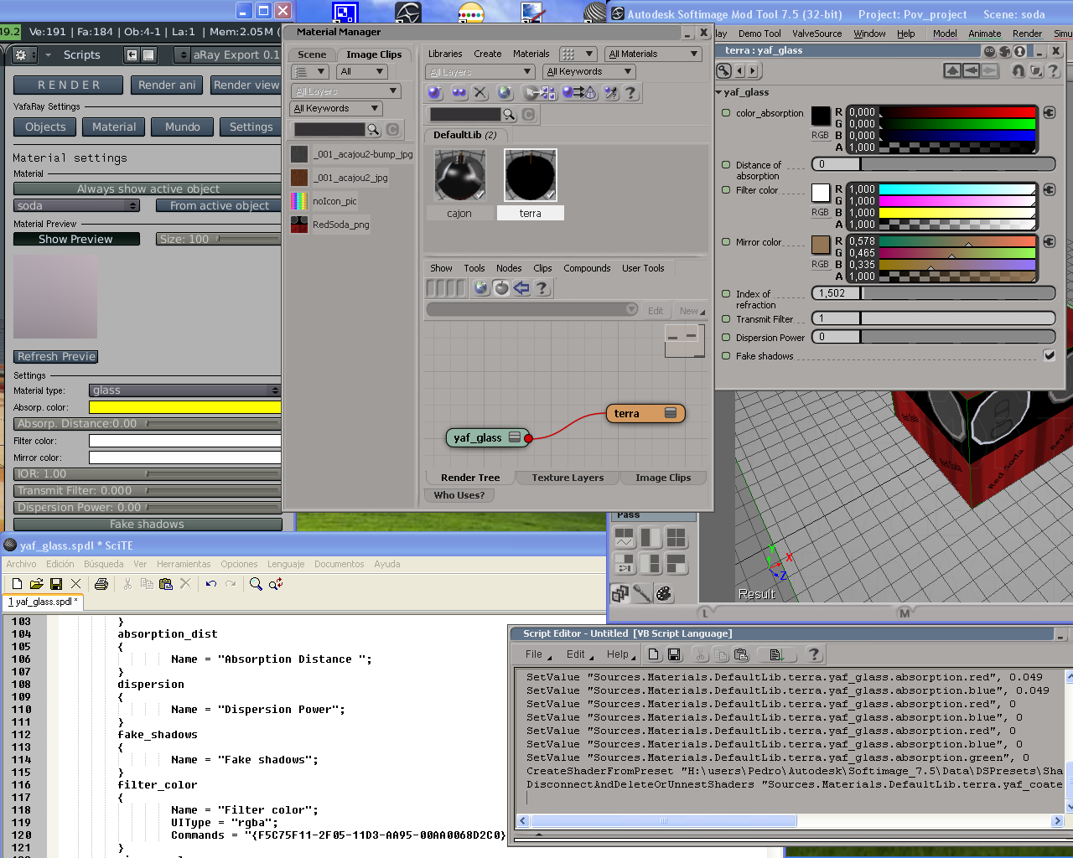Click the Who Uses? button

(459, 495)
